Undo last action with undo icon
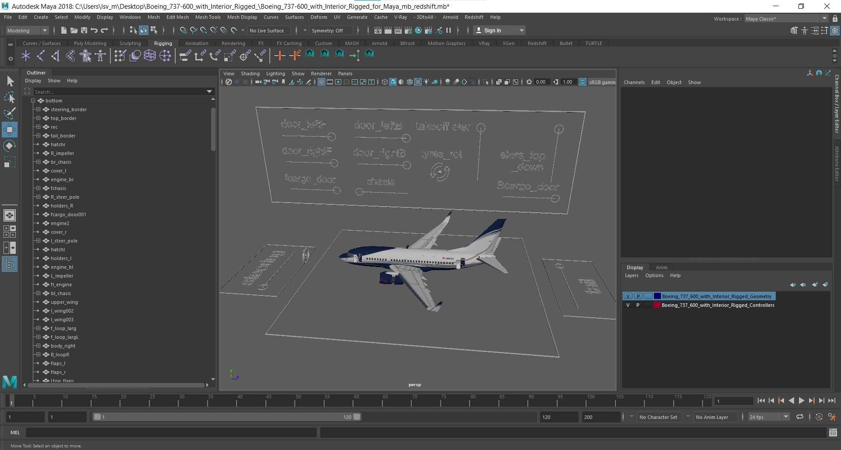 pyautogui.click(x=94, y=30)
